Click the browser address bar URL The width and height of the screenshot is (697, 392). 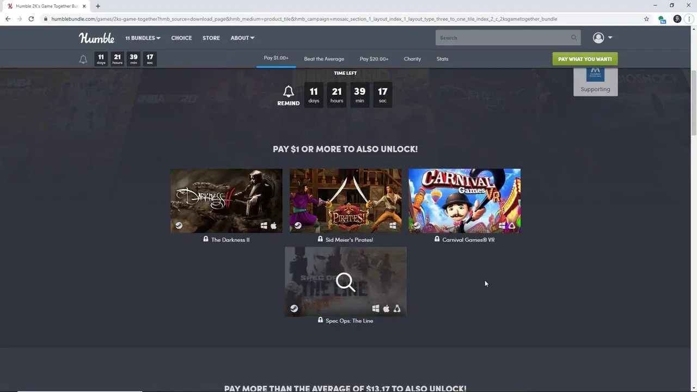click(x=304, y=19)
